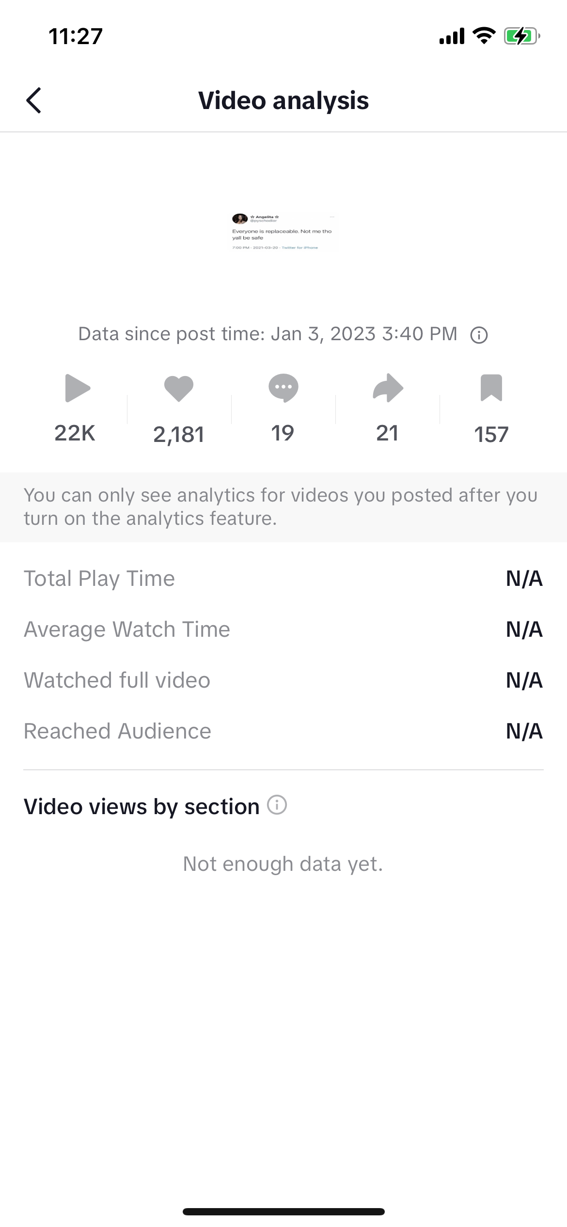This screenshot has width=567, height=1227.
Task: Tap the Video analysis page title
Action: coord(283,101)
